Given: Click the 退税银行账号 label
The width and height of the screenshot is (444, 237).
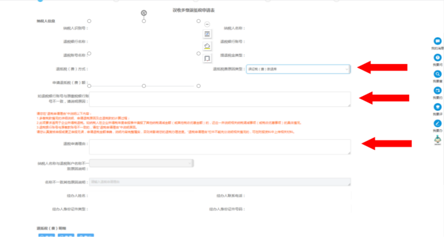Looking at the screenshot, I should click(233, 42).
